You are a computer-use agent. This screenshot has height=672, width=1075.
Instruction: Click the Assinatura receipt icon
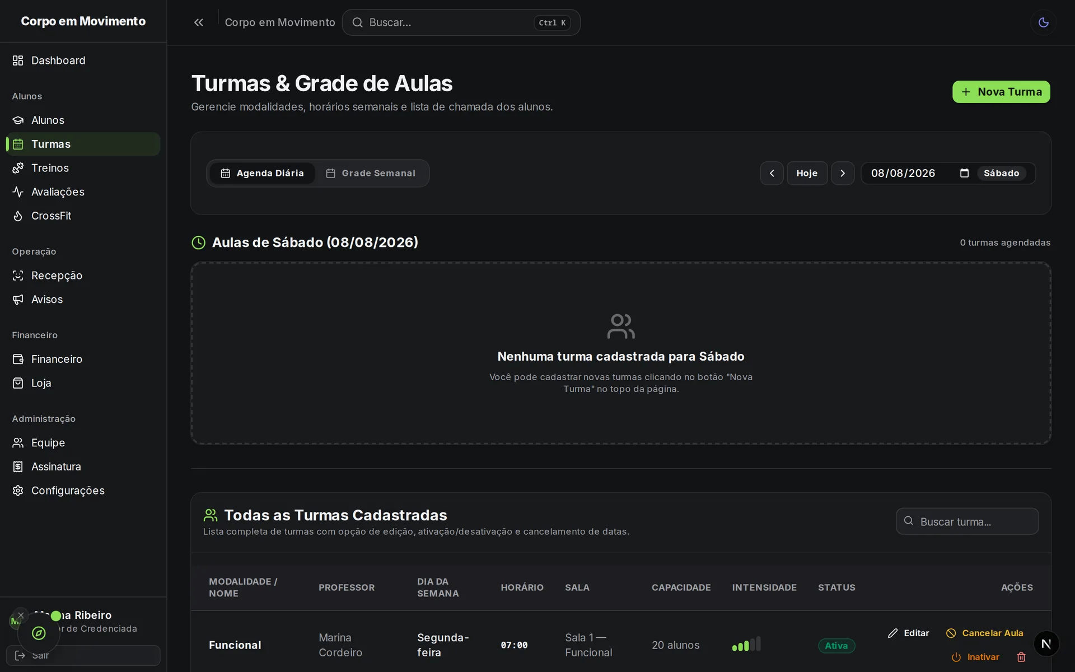(18, 466)
